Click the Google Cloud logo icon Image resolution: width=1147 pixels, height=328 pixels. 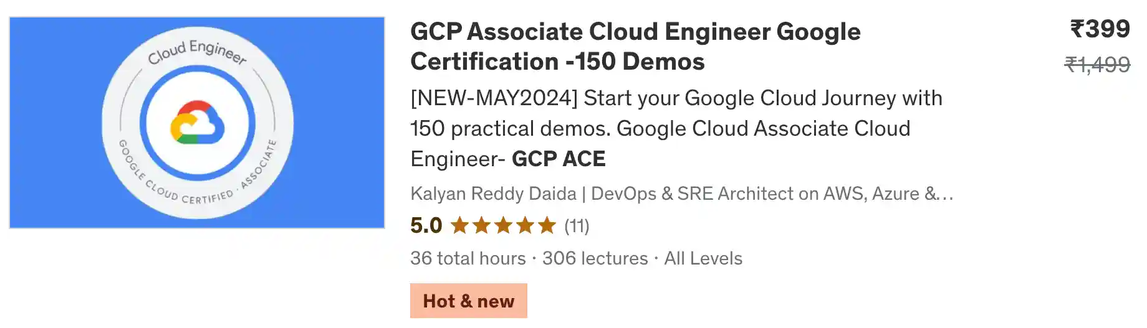(x=198, y=123)
